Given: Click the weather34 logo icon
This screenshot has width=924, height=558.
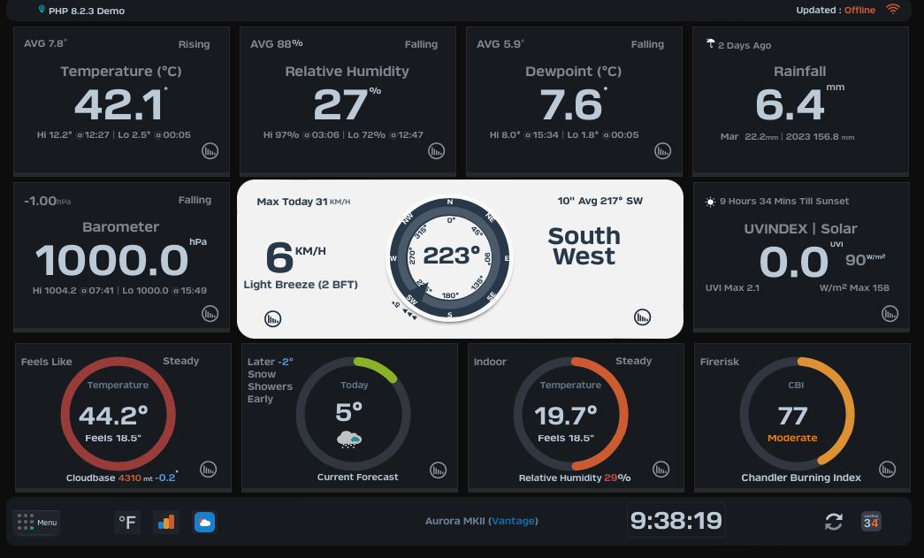Looking at the screenshot, I should pos(871,522).
